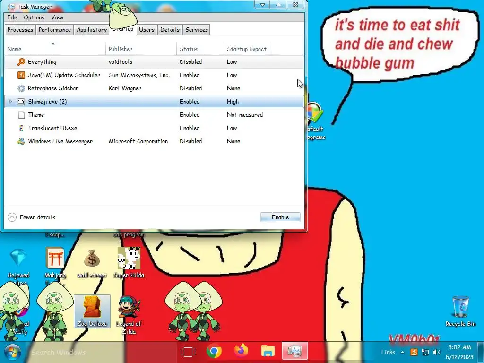Select the Windows Live Messenger row name
484x363 pixels.
tap(60, 141)
